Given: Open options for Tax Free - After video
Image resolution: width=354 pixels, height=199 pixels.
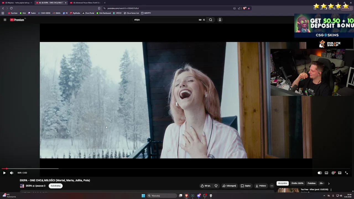Looking at the screenshot, I should (331, 190).
